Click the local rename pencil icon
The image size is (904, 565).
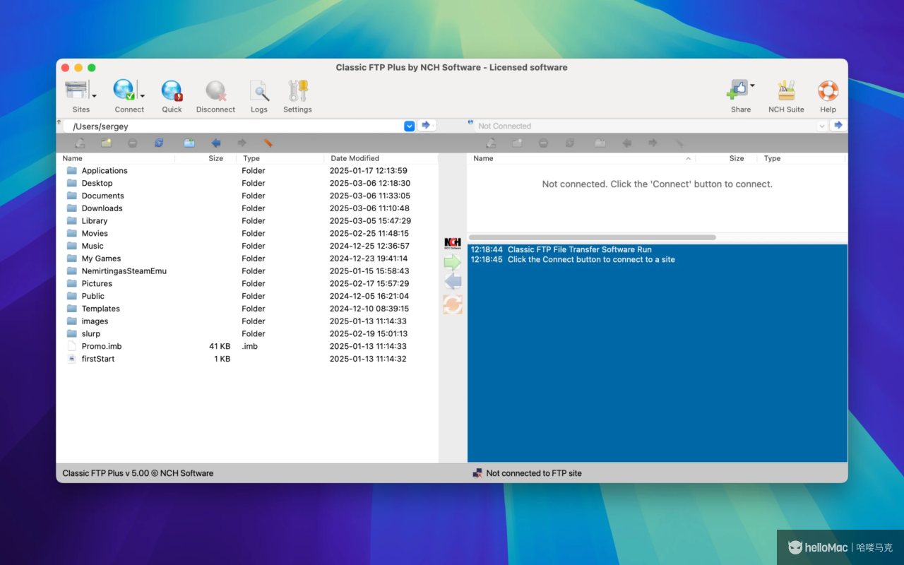click(80, 143)
